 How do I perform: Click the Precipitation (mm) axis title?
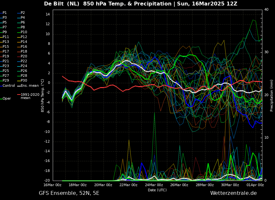pyautogui.click(x=272, y=95)
